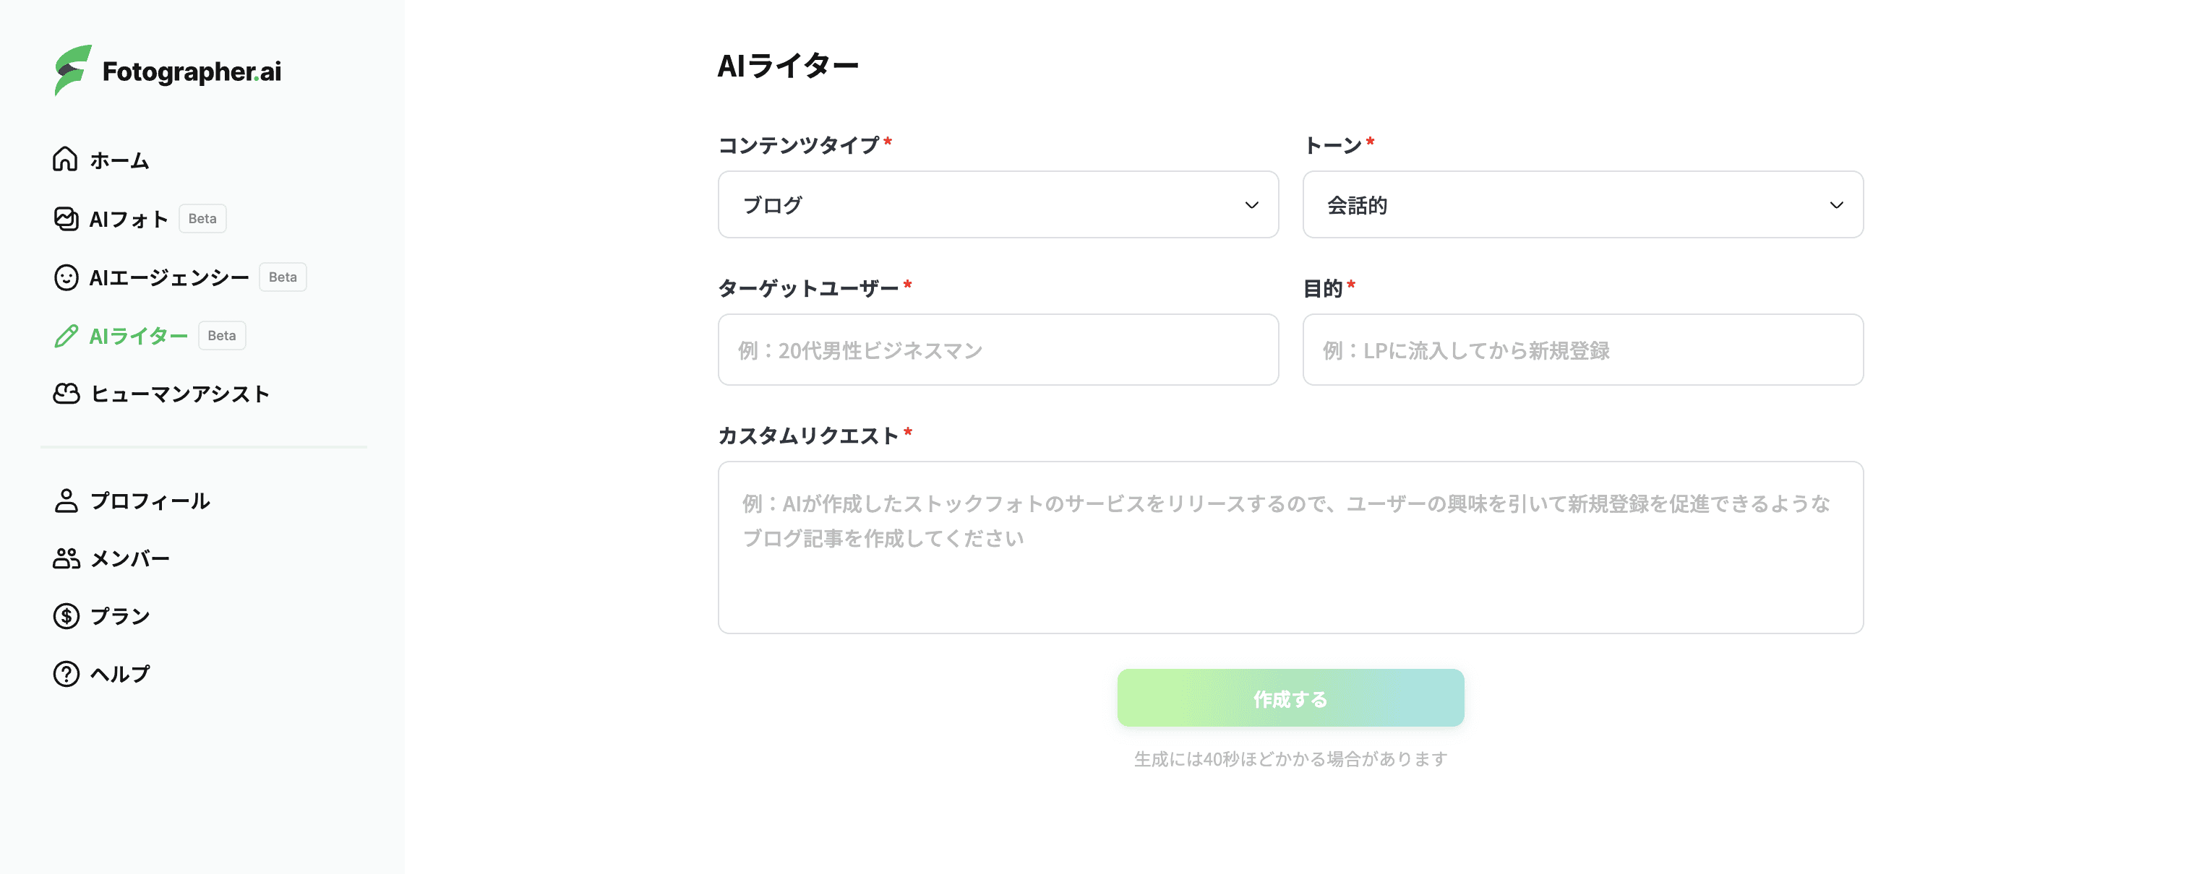Image resolution: width=2186 pixels, height=874 pixels.
Task: Click into the 目的 text field
Action: pyautogui.click(x=1582, y=350)
